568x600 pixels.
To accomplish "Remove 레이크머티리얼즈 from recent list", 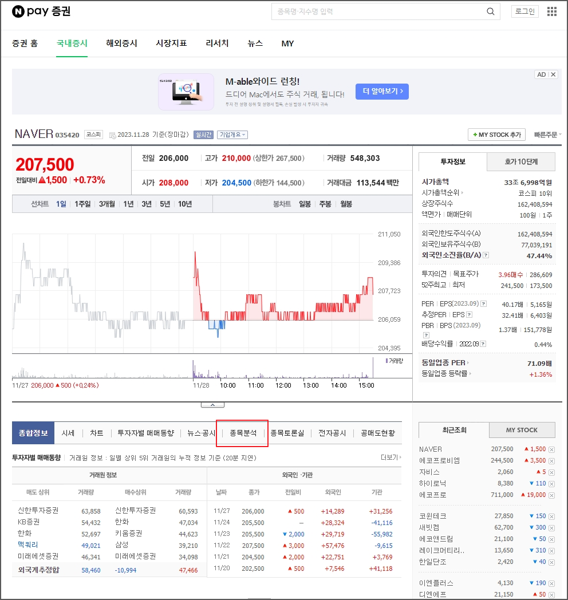I will click(x=551, y=551).
